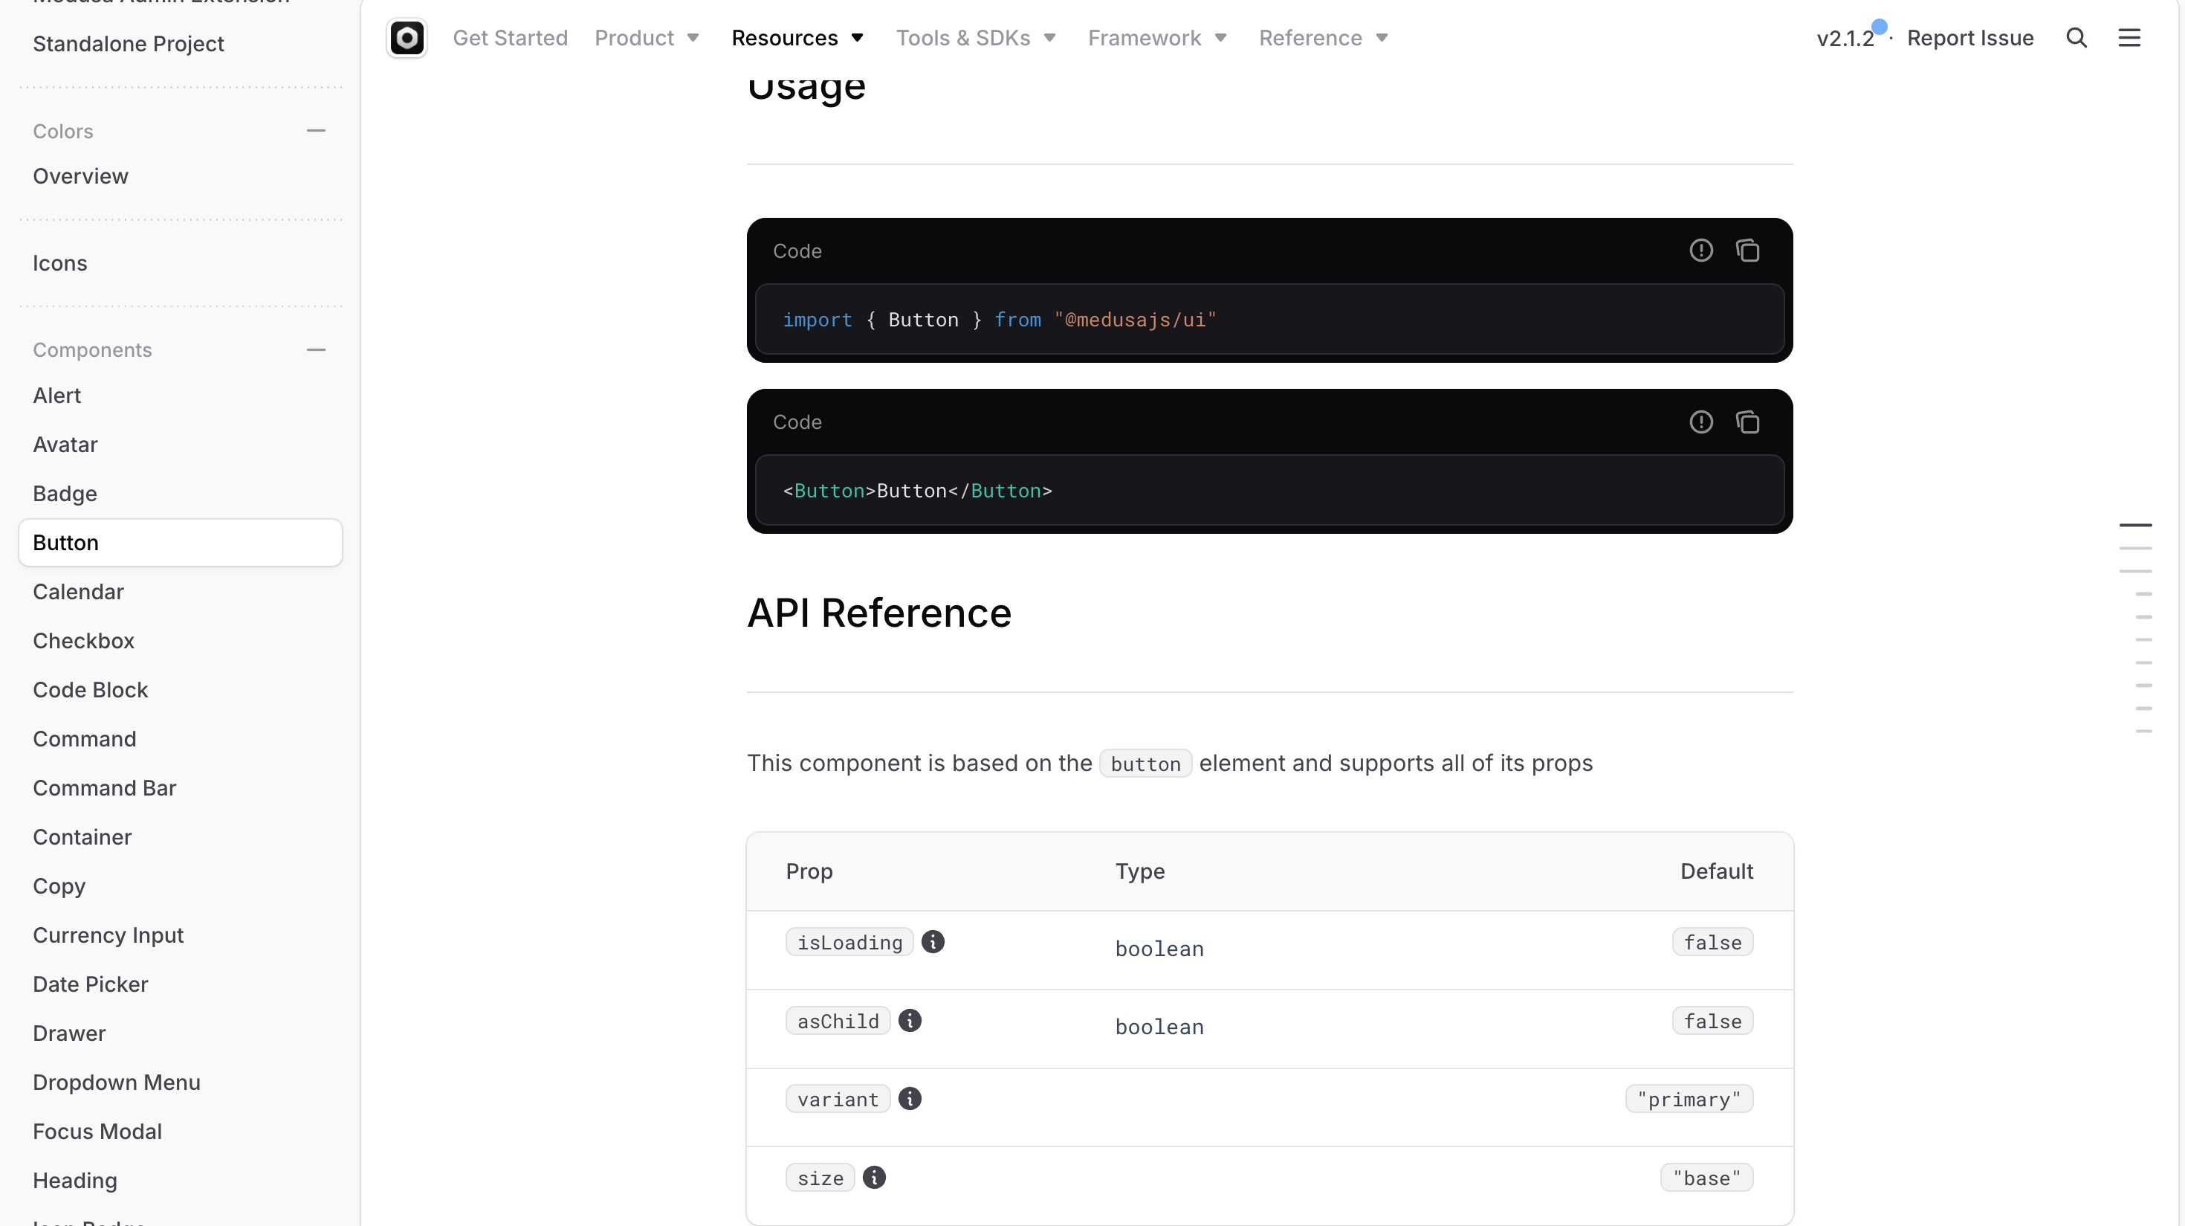Click the info icon next to isLoading prop
The height and width of the screenshot is (1226, 2185).
tap(933, 943)
